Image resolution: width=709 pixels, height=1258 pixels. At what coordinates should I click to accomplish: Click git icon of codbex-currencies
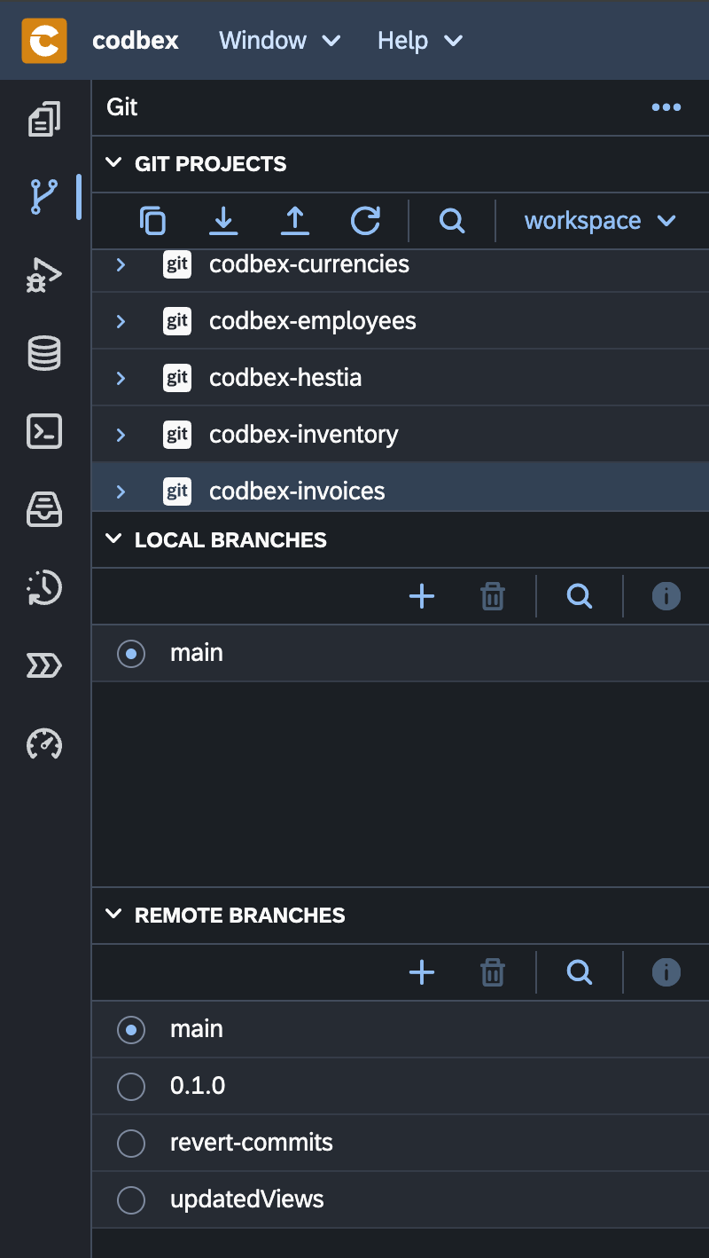coord(177,264)
